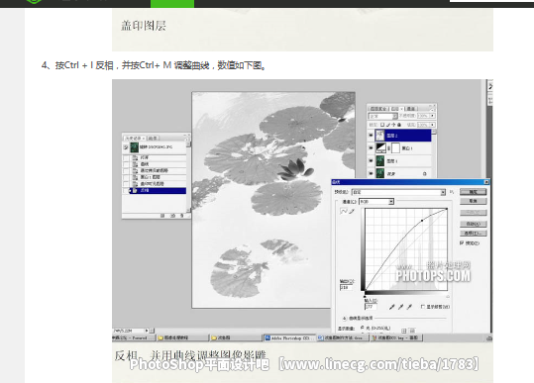This screenshot has height=383, width=534.
Task: Toggle visibility eye of the third layer
Action: [371, 161]
